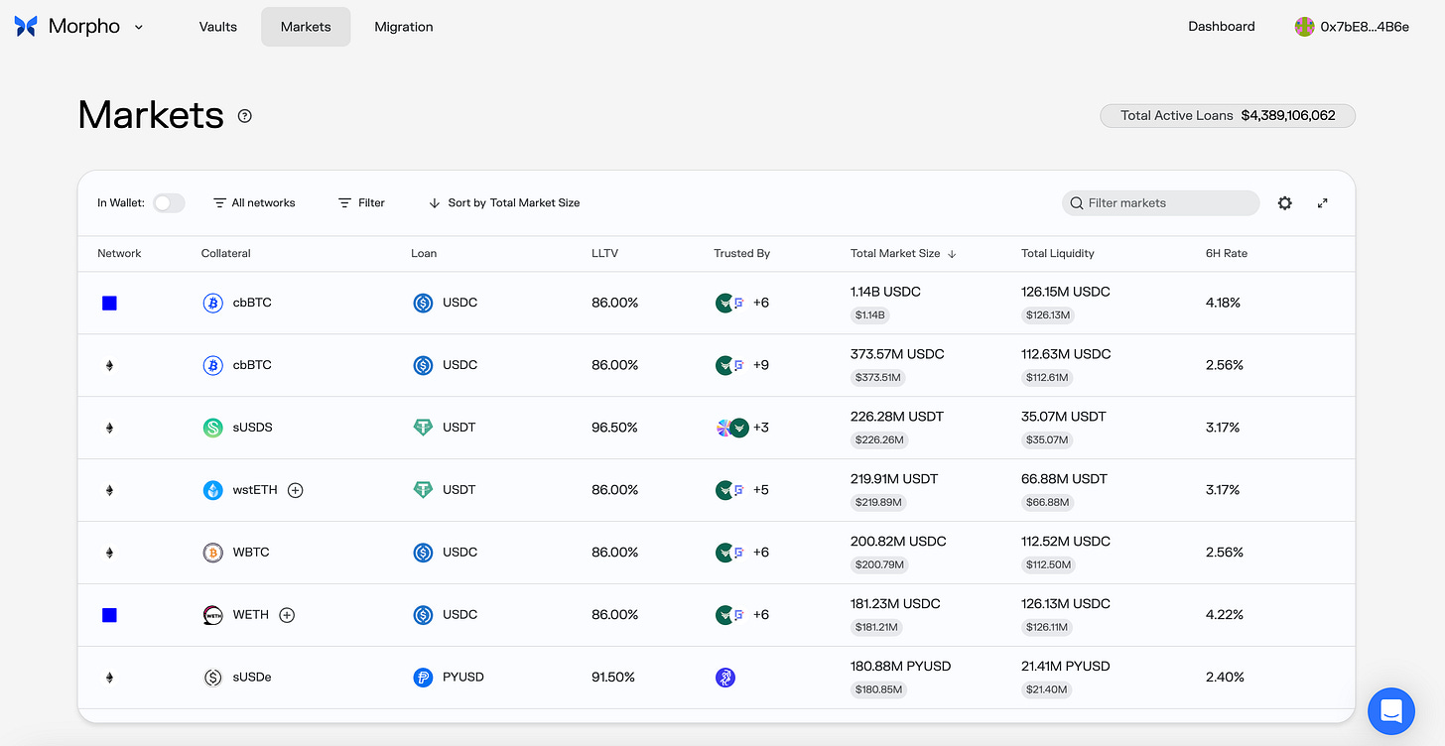Click +9 trusted by count
This screenshot has height=746, width=1445.
761,365
